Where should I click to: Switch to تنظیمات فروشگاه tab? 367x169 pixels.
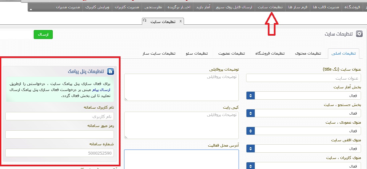[270, 54]
